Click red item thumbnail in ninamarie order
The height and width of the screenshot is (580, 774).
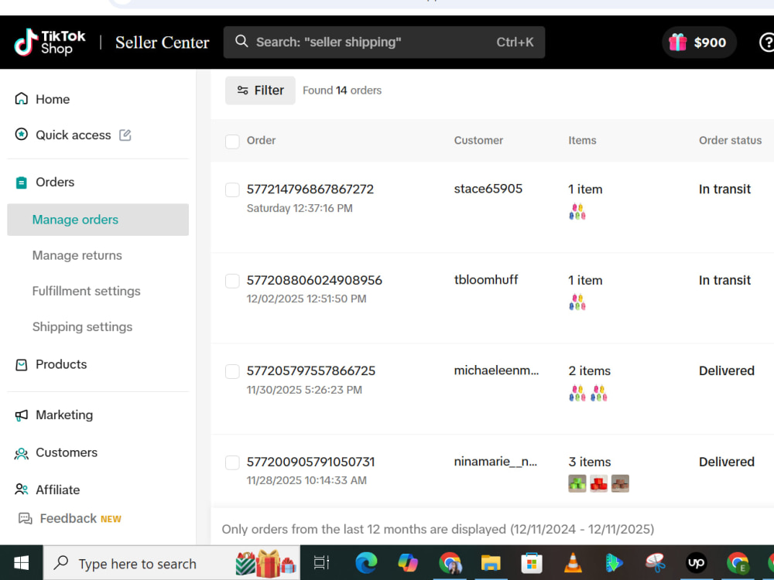[599, 483]
